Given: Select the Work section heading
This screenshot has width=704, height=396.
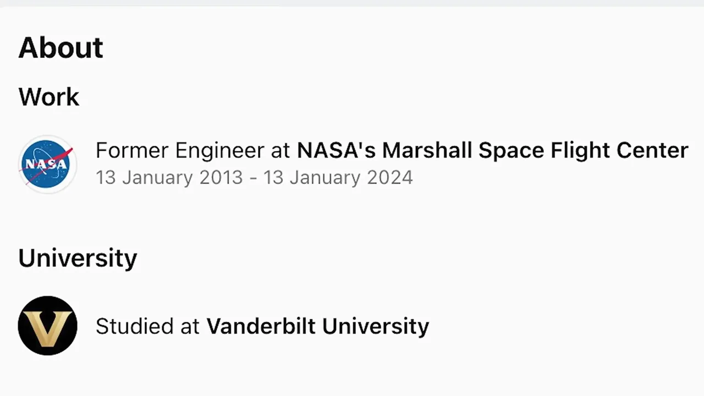Looking at the screenshot, I should tap(49, 97).
